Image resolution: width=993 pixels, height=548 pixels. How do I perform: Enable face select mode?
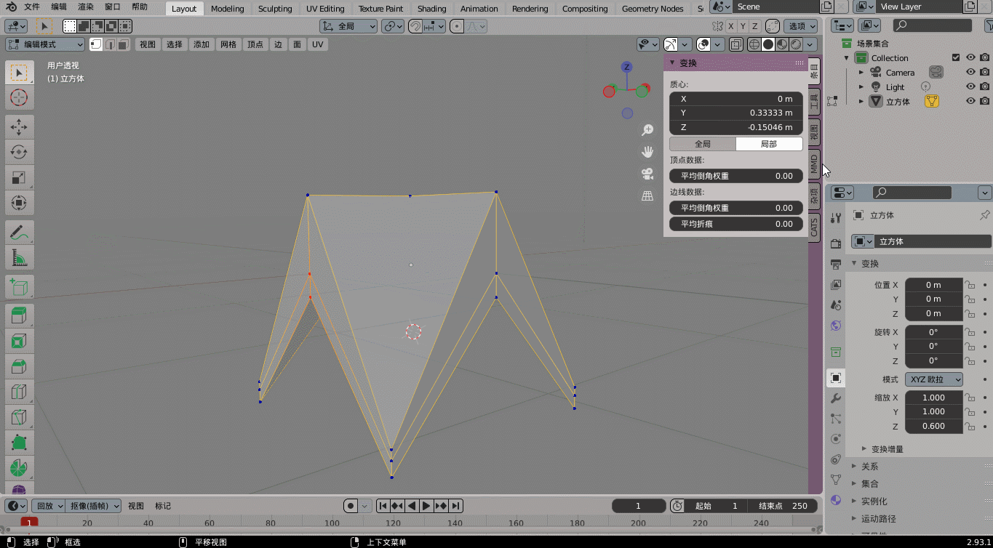[x=124, y=44]
